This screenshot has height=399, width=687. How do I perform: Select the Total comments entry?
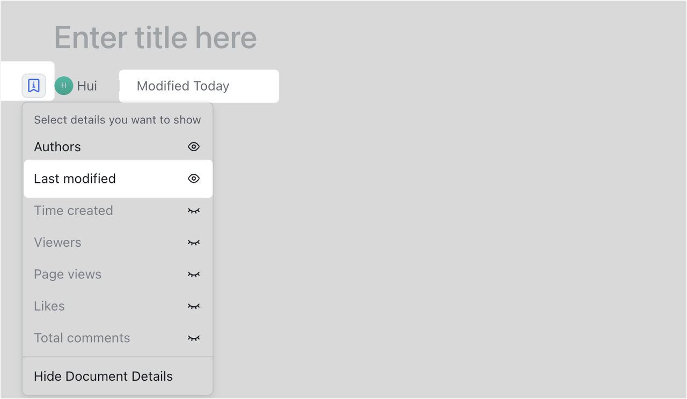(82, 338)
